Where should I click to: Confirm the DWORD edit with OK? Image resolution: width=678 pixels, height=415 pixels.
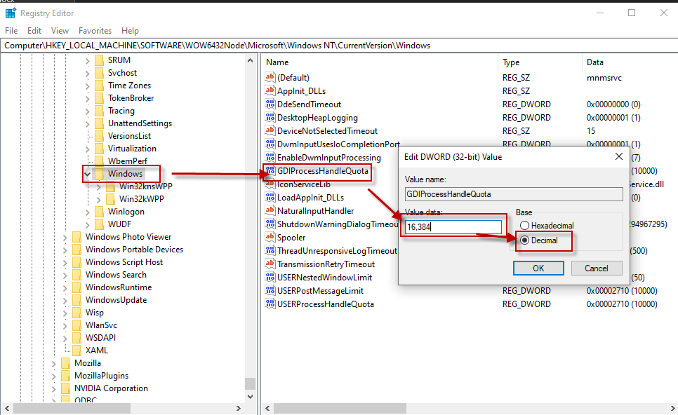[538, 268]
